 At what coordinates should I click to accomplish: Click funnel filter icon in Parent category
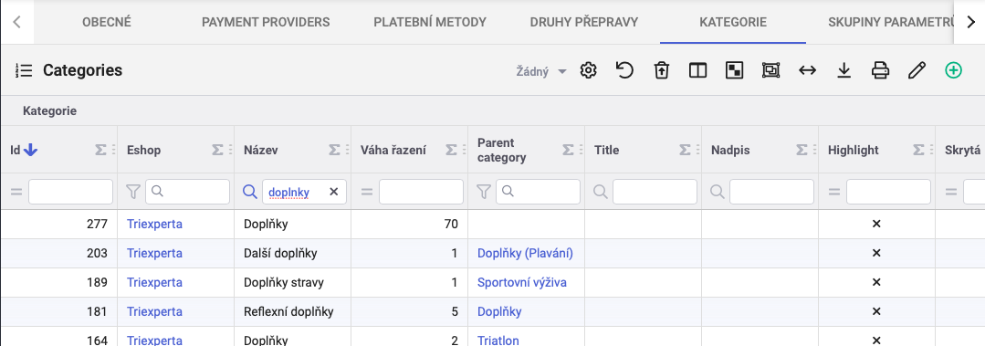click(483, 192)
